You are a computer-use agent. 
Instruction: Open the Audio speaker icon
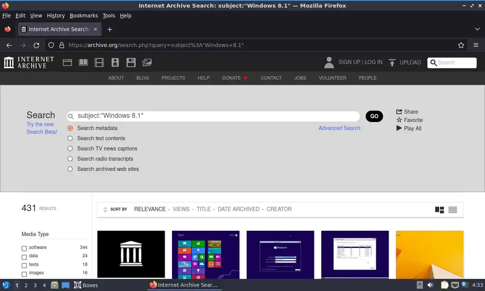(x=115, y=63)
